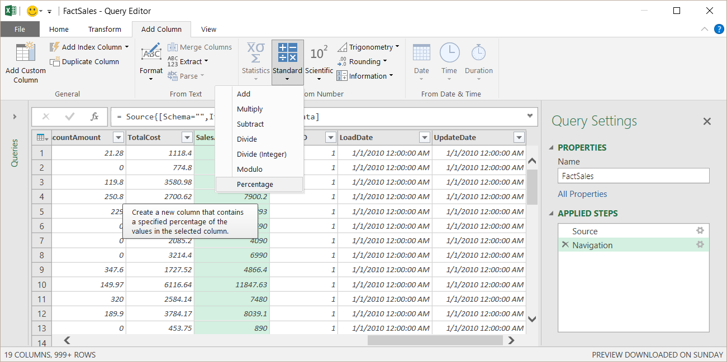Click the query Name input field

tap(633, 176)
